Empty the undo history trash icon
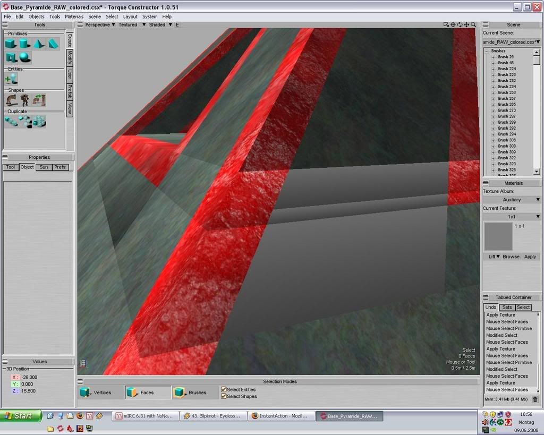 [x=535, y=399]
